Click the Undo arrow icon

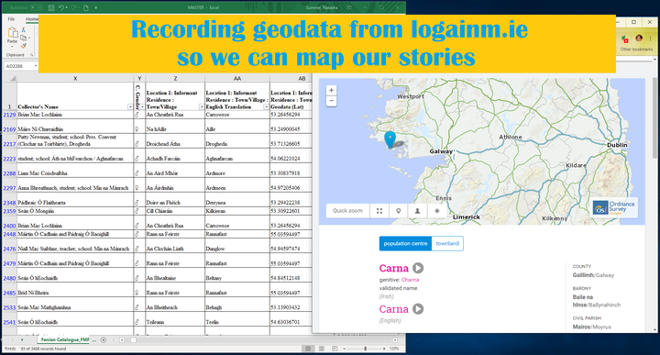[x=61, y=7]
